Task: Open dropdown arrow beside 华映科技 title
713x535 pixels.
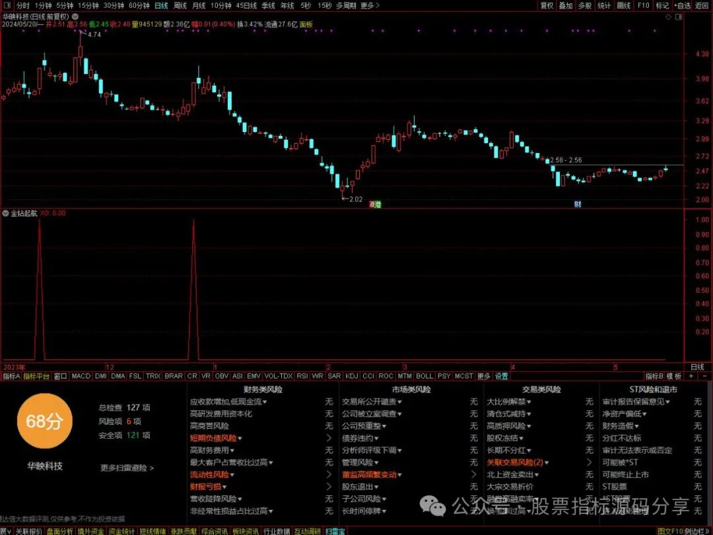Action: click(x=75, y=16)
